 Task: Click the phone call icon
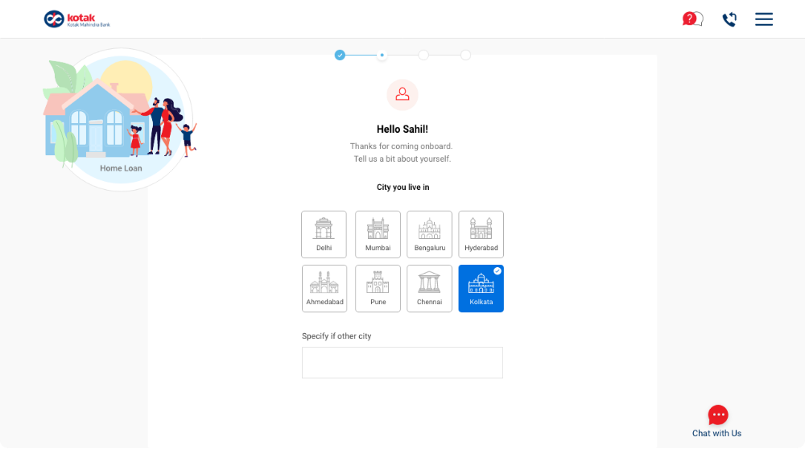pyautogui.click(x=729, y=19)
